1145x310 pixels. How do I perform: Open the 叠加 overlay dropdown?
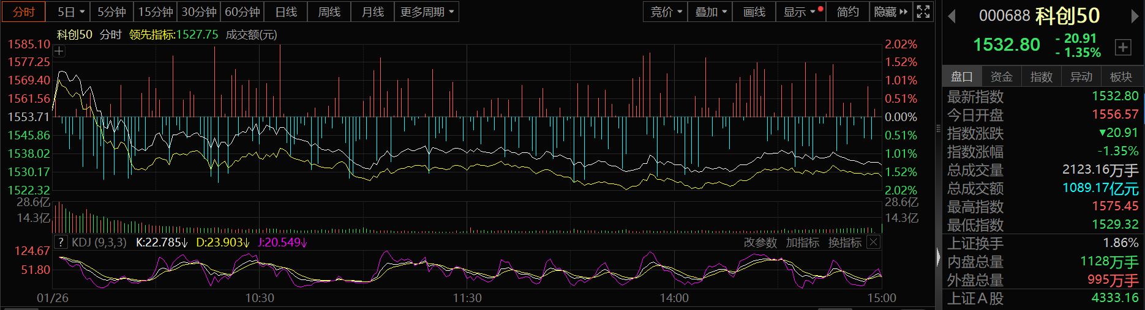(x=710, y=12)
